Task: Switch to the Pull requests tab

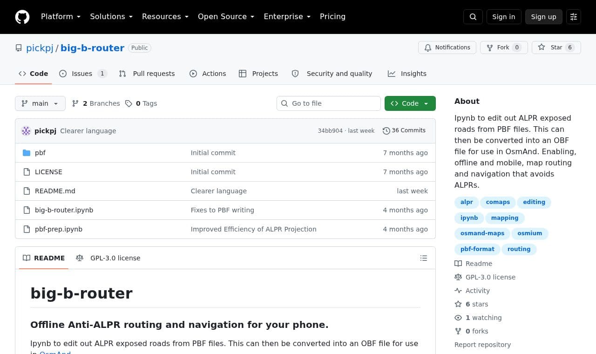Action: coord(147,74)
